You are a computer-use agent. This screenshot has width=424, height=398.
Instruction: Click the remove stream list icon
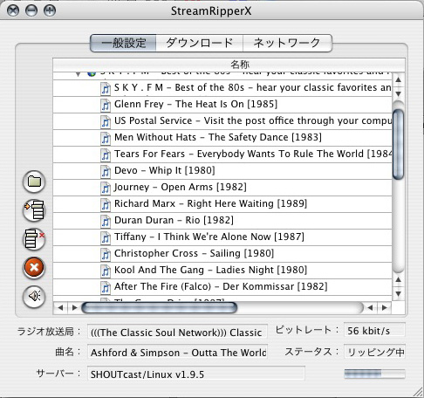coord(34,239)
